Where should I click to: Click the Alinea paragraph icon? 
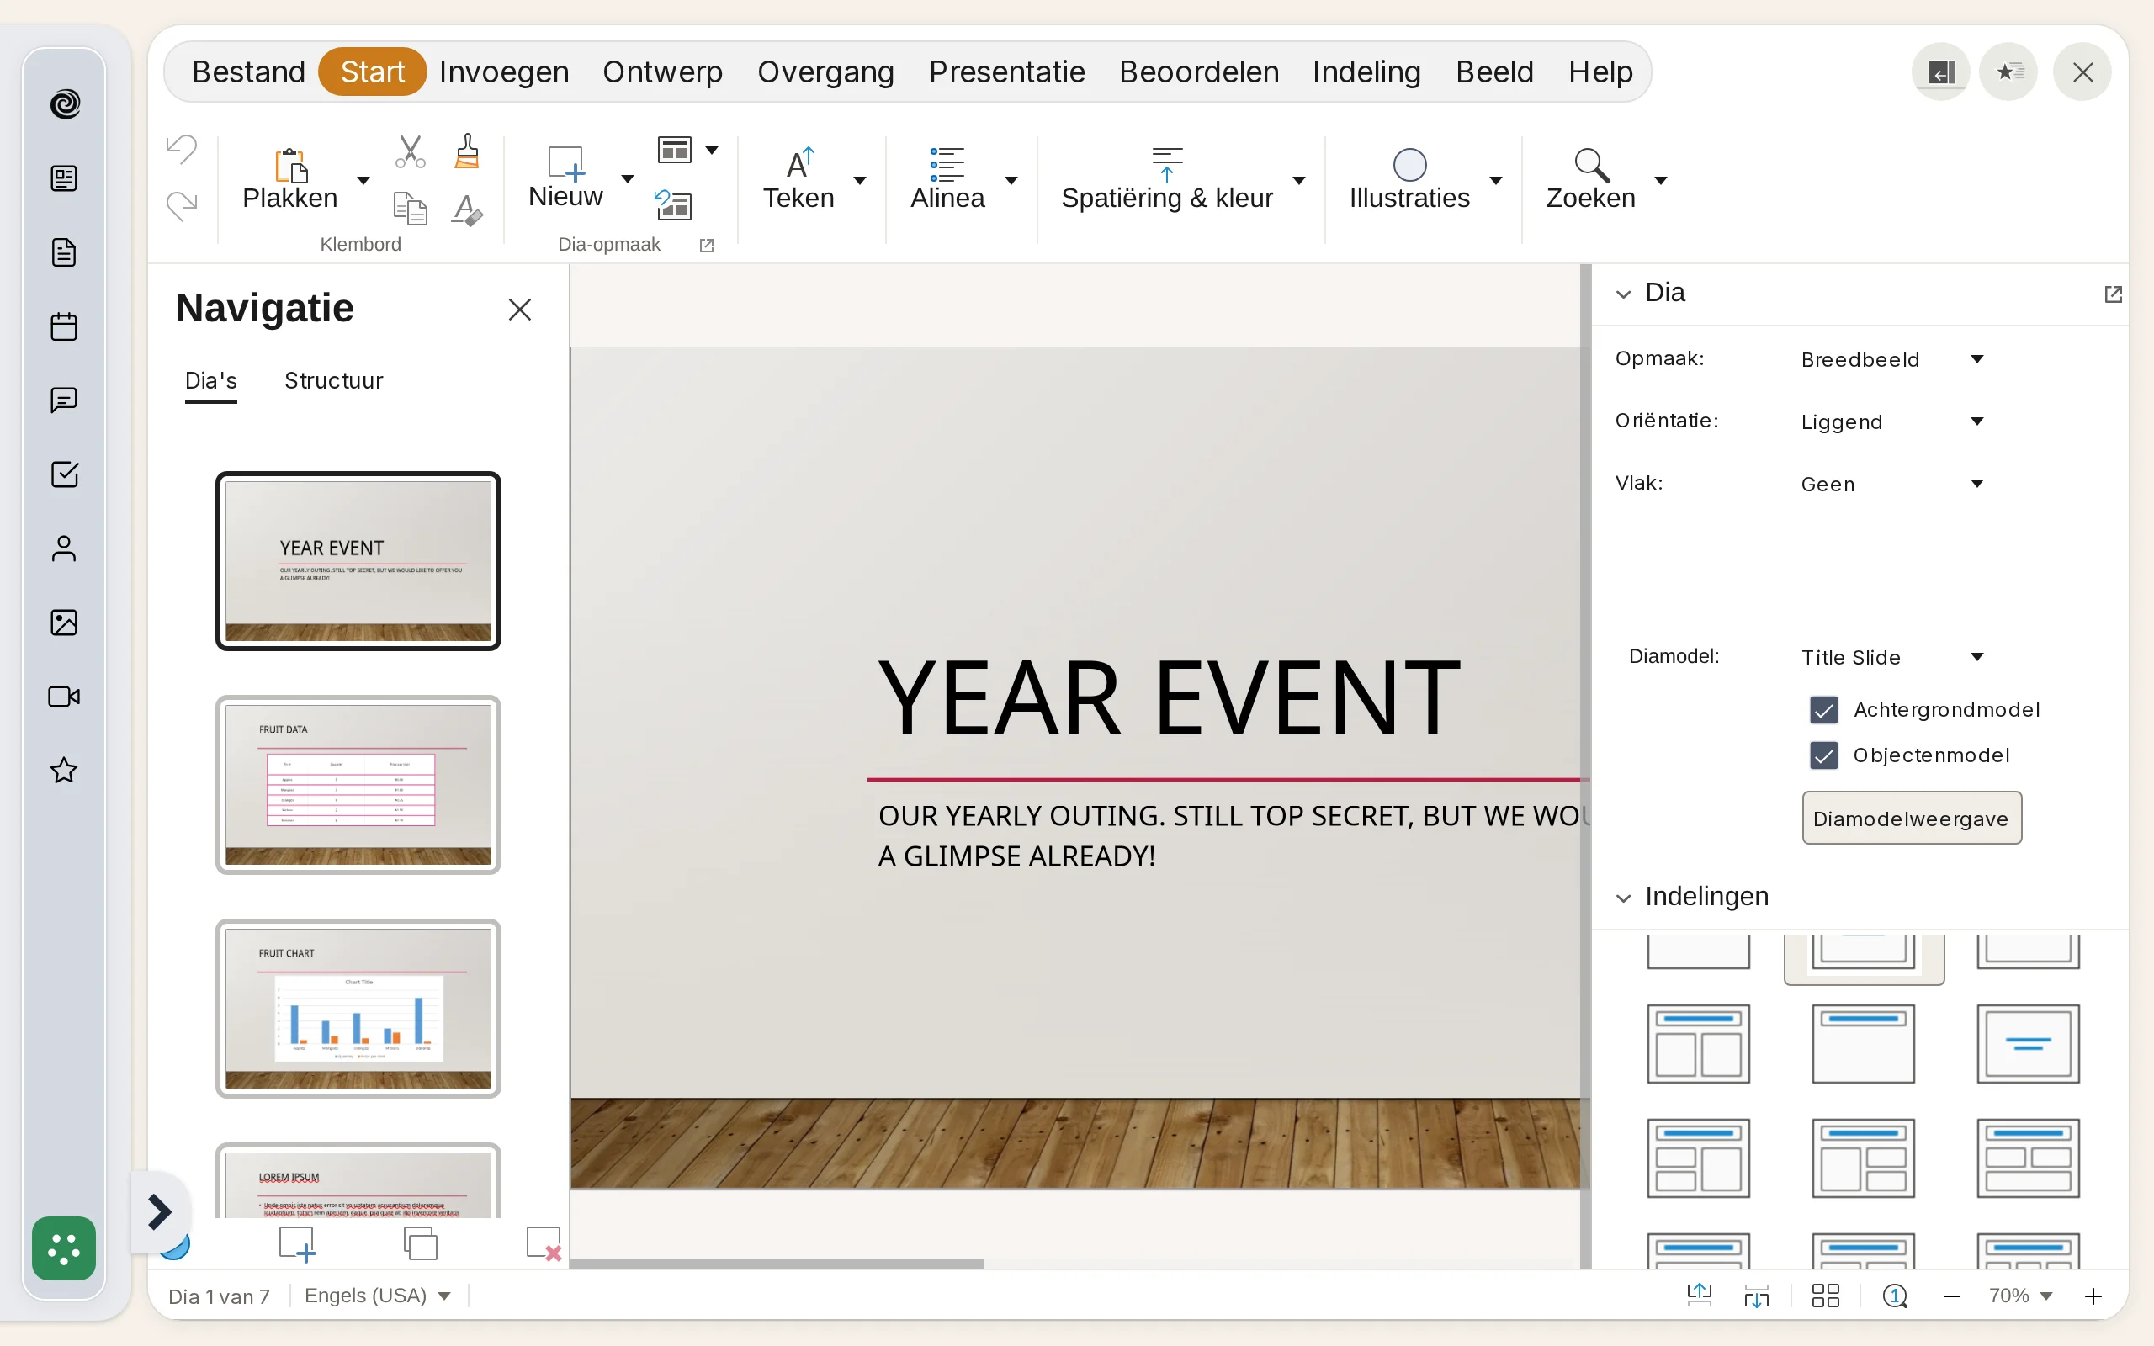point(947,164)
